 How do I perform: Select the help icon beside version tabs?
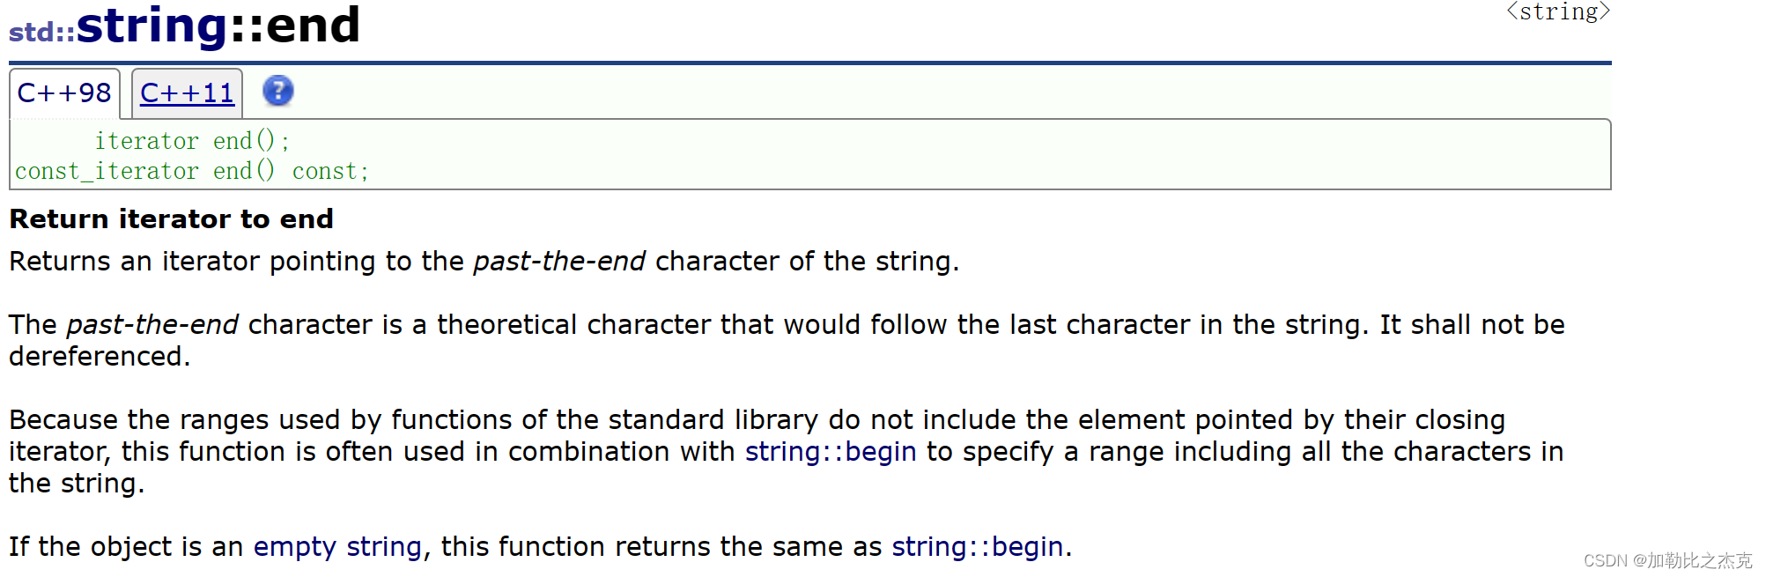277,92
